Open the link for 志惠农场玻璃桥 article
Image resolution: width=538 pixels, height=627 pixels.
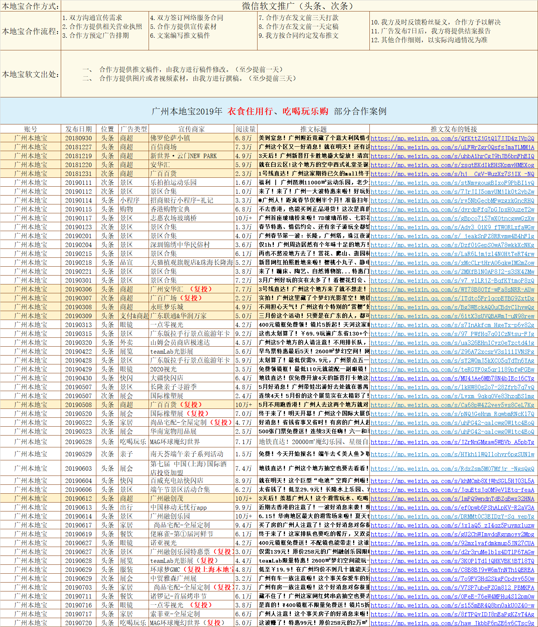point(452,219)
